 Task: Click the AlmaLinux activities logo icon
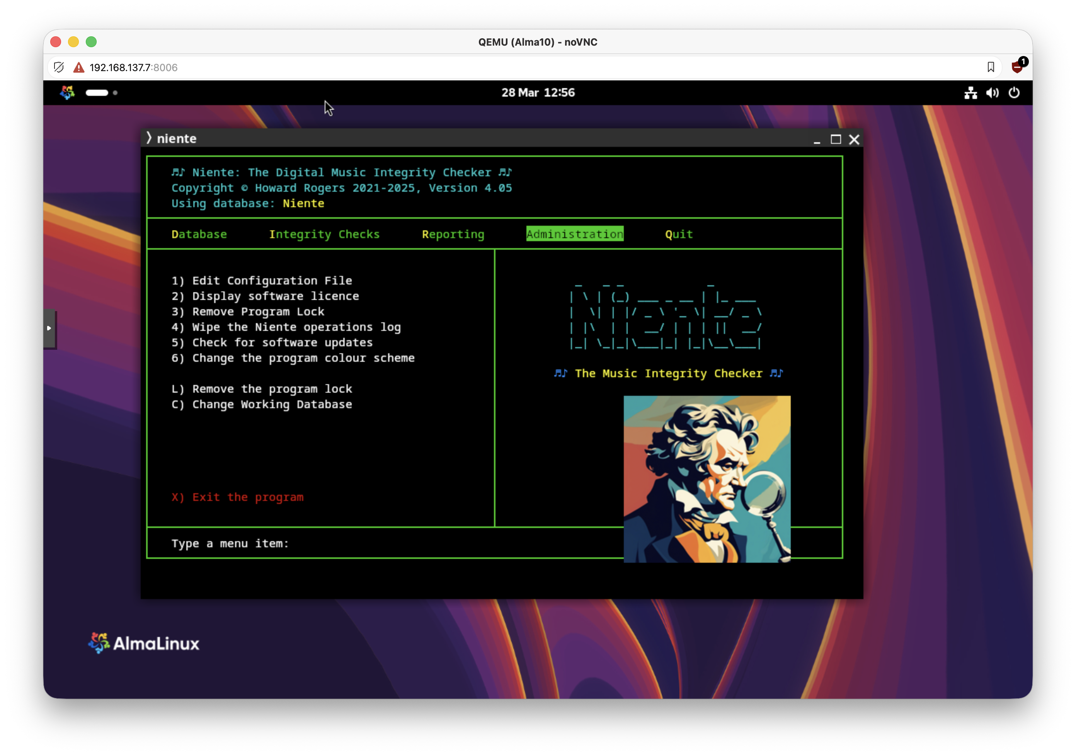coord(67,92)
